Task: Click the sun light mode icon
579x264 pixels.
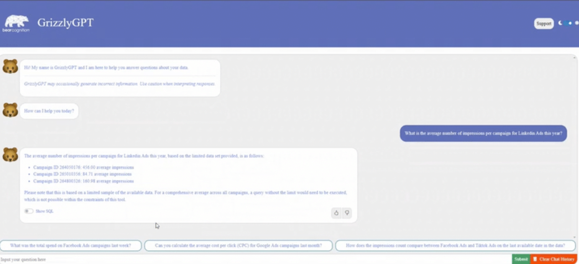Action: [x=577, y=23]
